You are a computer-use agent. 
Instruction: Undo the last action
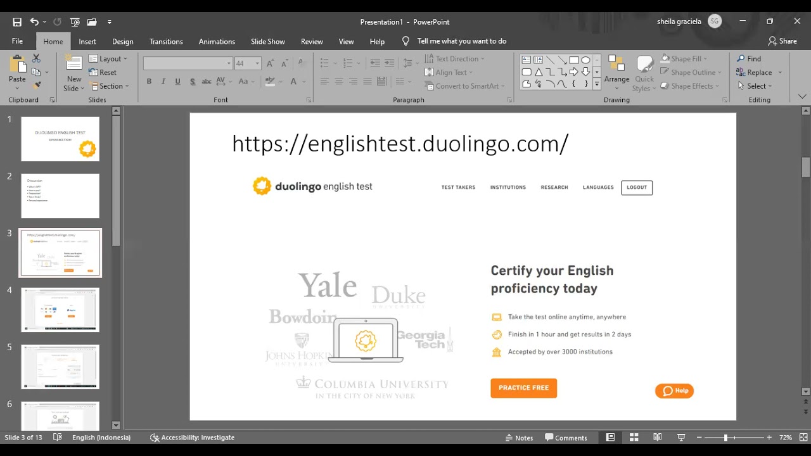pyautogui.click(x=34, y=22)
